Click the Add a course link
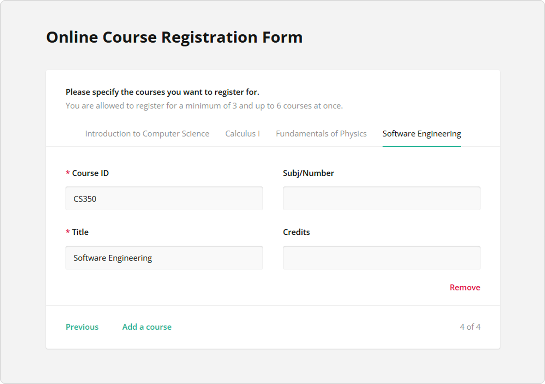The image size is (545, 384). (147, 327)
